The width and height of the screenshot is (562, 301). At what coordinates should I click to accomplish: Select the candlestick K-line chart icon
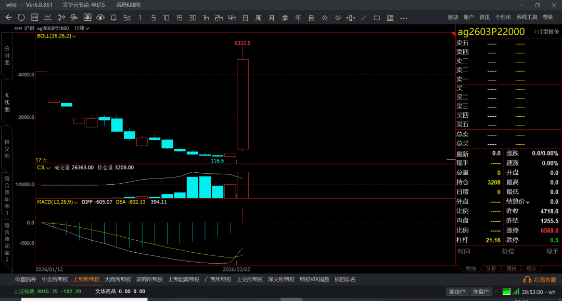[61, 18]
